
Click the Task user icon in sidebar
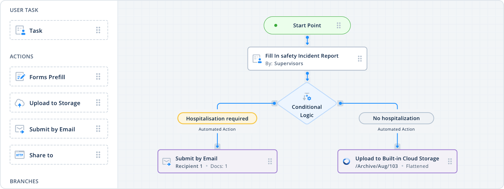coord(21,30)
